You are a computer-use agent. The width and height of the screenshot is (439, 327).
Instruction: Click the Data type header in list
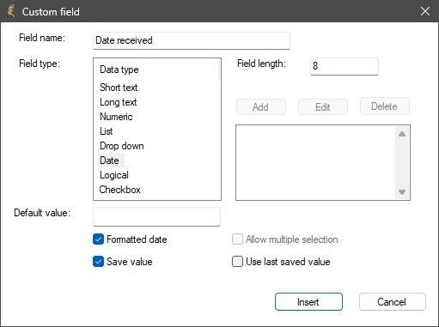pyautogui.click(x=119, y=70)
